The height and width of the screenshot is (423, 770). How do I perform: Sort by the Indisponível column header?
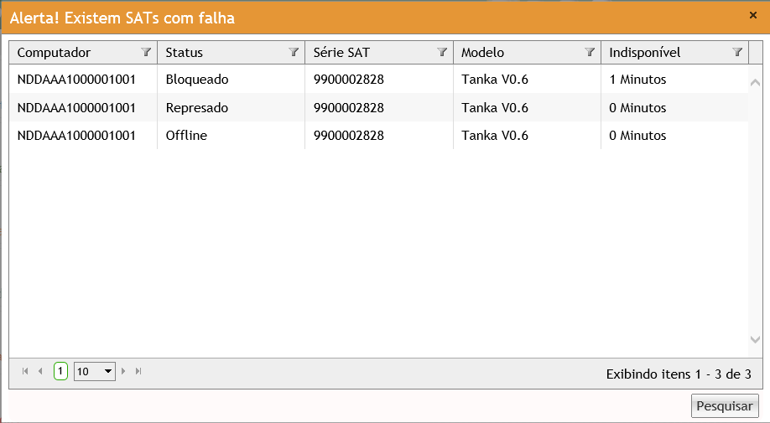click(645, 52)
